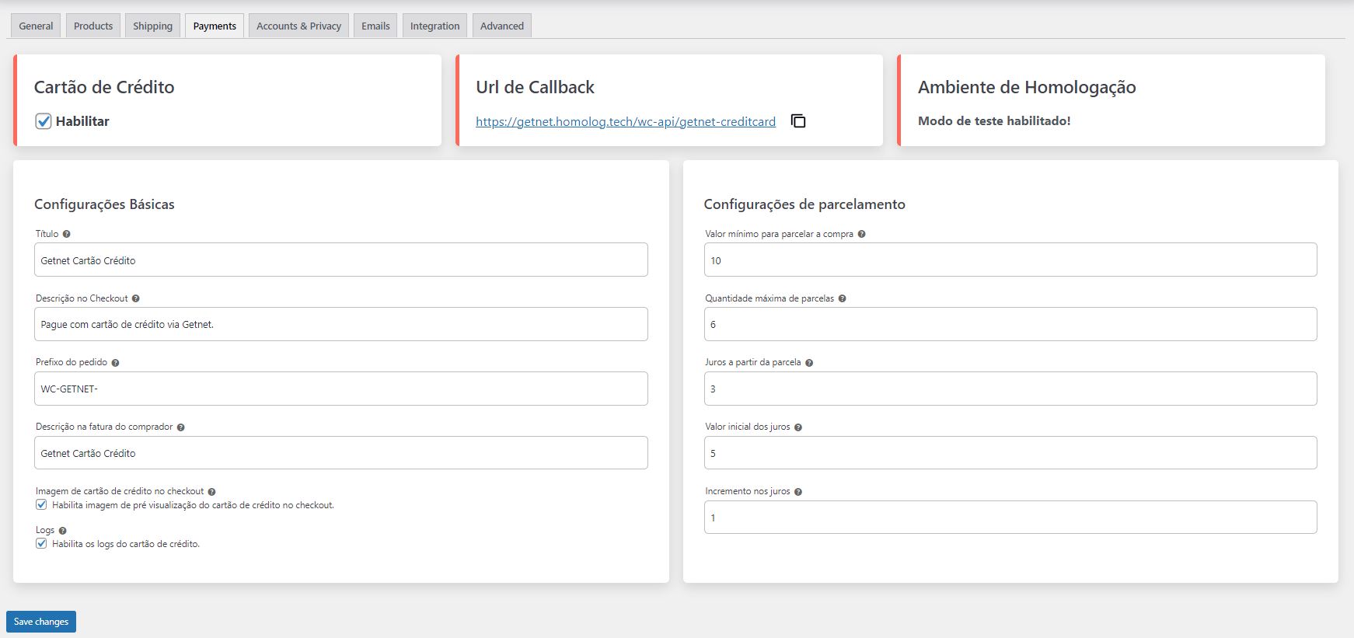This screenshot has height=638, width=1354.
Task: Click help icon for Valor inicial dos juros
Action: click(x=798, y=427)
